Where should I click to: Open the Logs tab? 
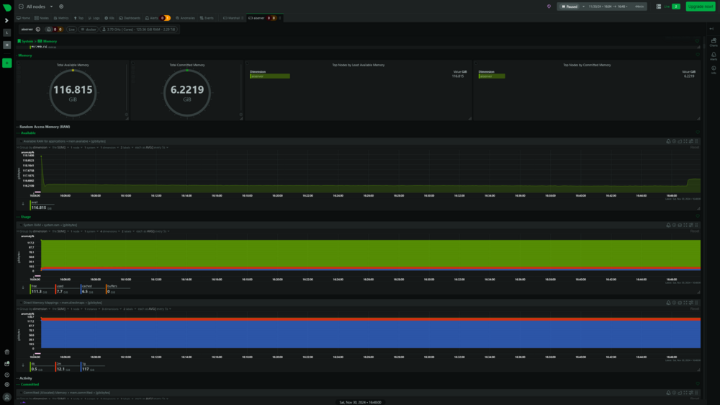coord(94,18)
